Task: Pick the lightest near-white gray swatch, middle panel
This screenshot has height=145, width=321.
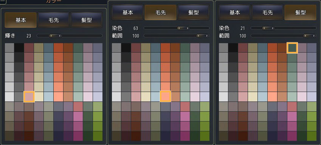Action: click(116, 97)
